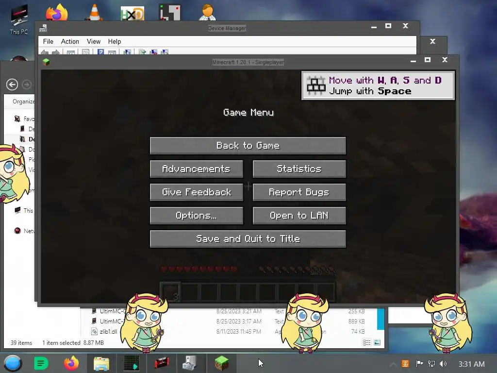
Task: Open Firefox desktop shortcut
Action: (x=57, y=13)
